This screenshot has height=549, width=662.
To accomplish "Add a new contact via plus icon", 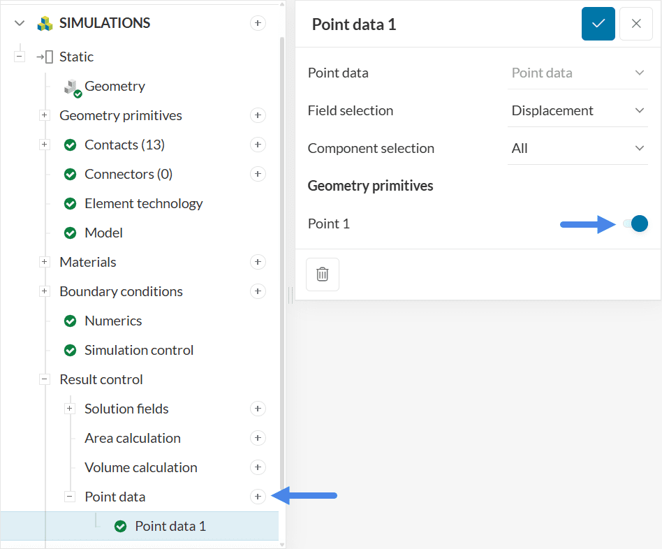I will (258, 145).
